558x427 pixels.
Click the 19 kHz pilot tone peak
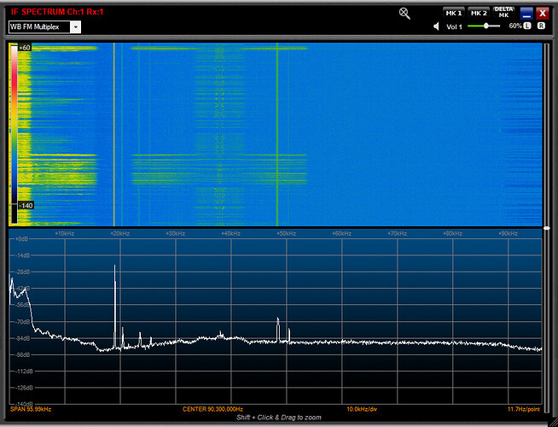[x=114, y=266]
